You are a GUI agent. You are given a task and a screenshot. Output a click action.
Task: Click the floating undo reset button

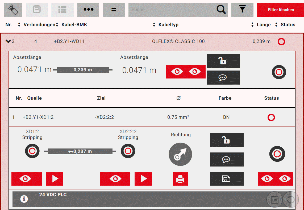290,200
